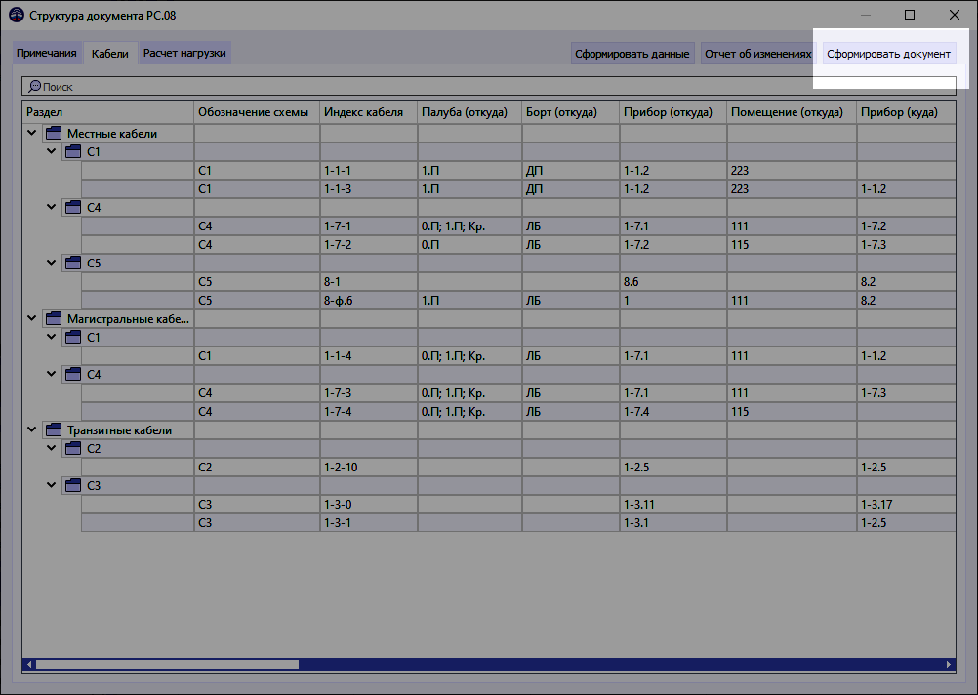Screen dimensions: 978x695
Task: Click the folder icon next to Местные кабели
Action: 53,133
